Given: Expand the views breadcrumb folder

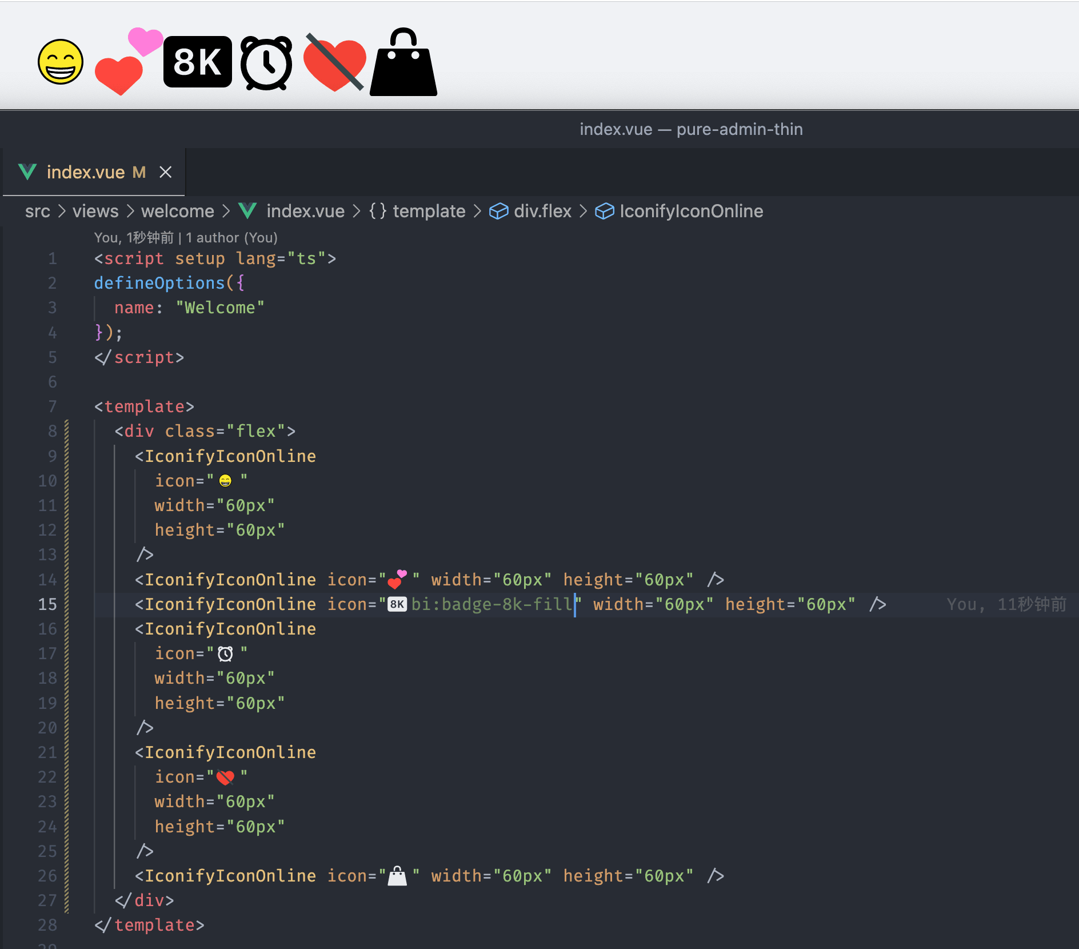Looking at the screenshot, I should [x=95, y=211].
